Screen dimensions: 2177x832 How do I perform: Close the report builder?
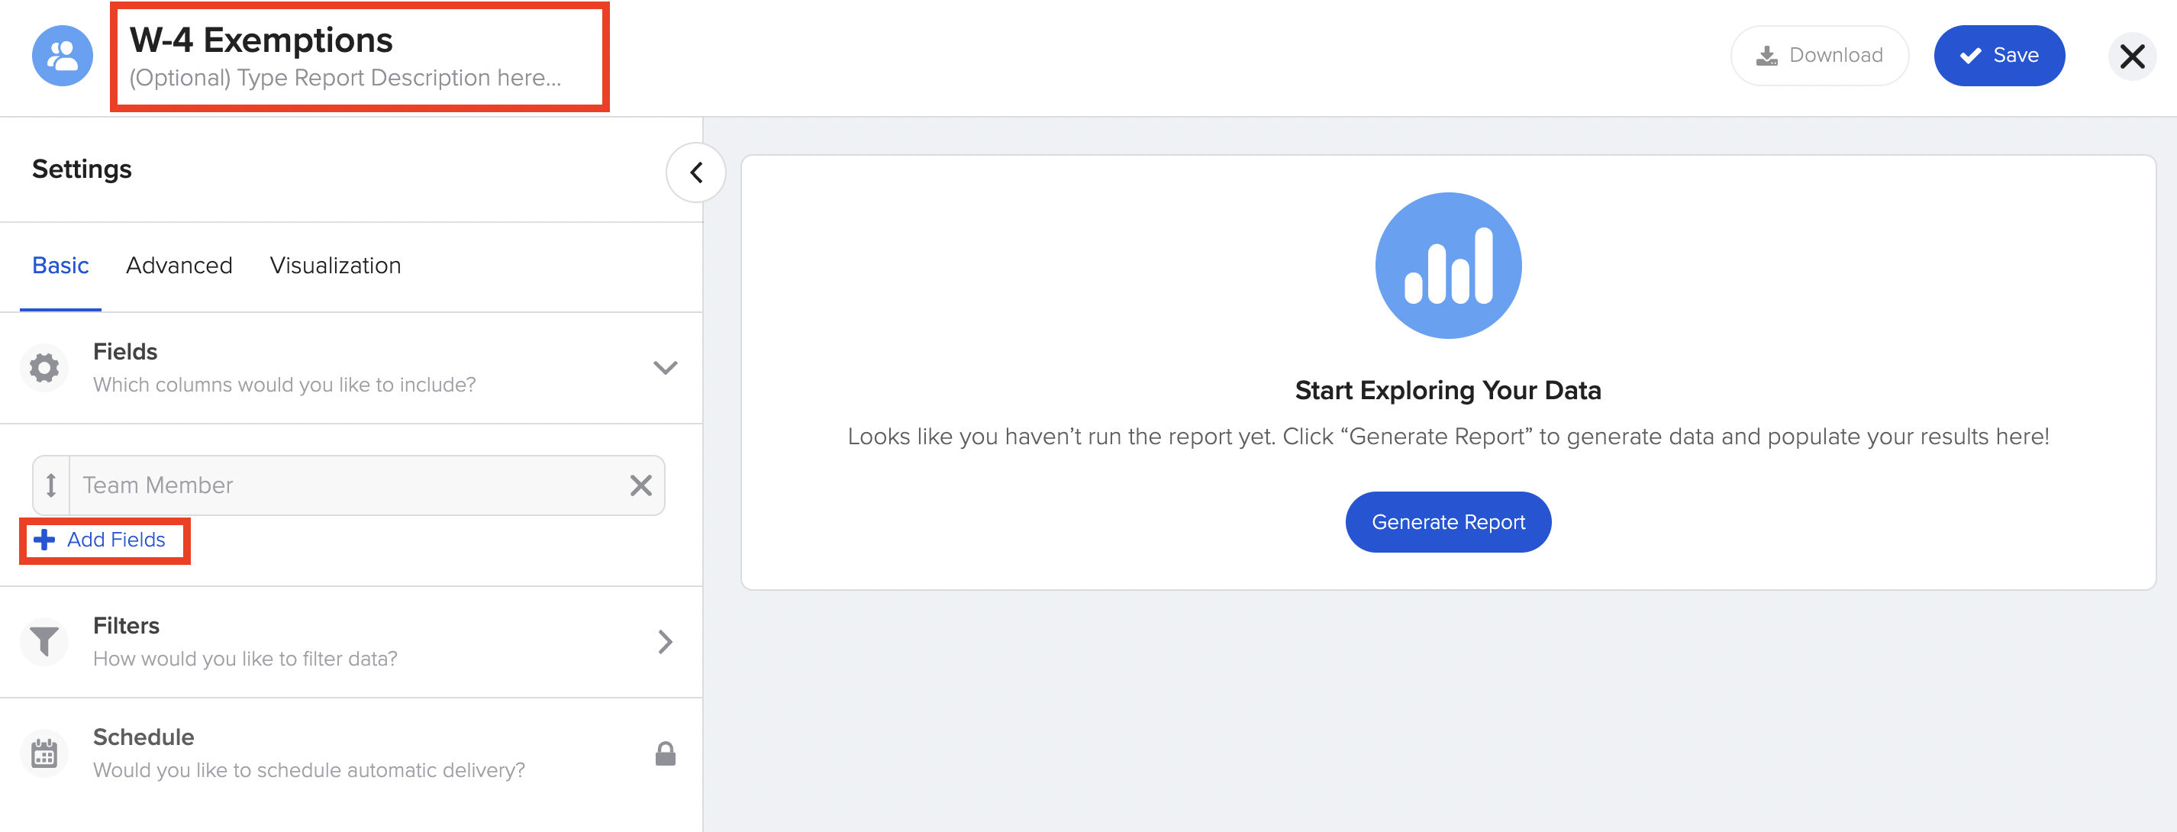coord(2131,56)
